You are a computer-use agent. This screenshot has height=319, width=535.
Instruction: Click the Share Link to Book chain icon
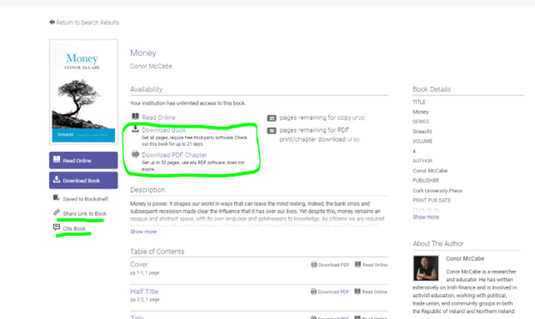57,213
